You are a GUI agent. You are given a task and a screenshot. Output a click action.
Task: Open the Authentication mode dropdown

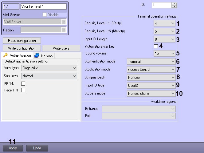pyautogui.click(x=151, y=62)
